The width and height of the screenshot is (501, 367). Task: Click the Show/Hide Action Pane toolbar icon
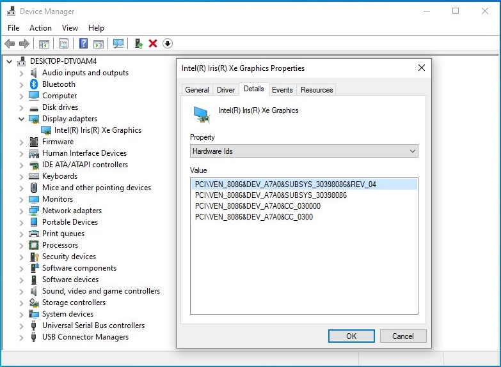(x=99, y=43)
